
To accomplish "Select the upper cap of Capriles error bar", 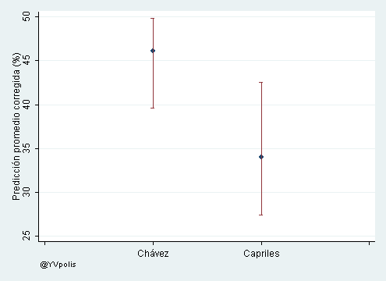I will pos(261,82).
